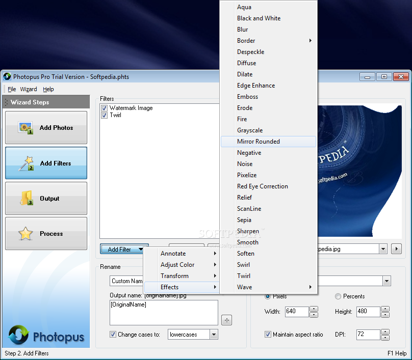Click the DPI value field
Viewport: 412px width, 360px height.
click(368, 334)
